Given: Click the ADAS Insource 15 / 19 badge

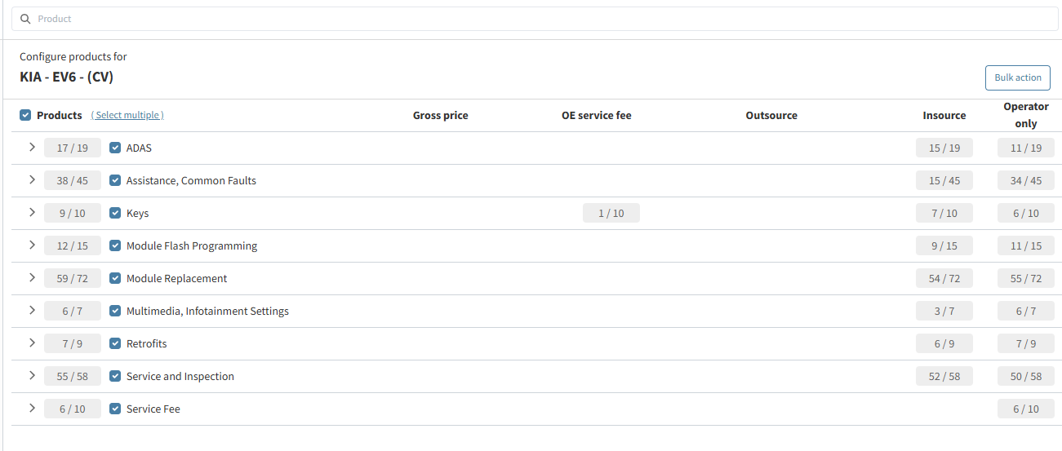Looking at the screenshot, I should point(944,148).
